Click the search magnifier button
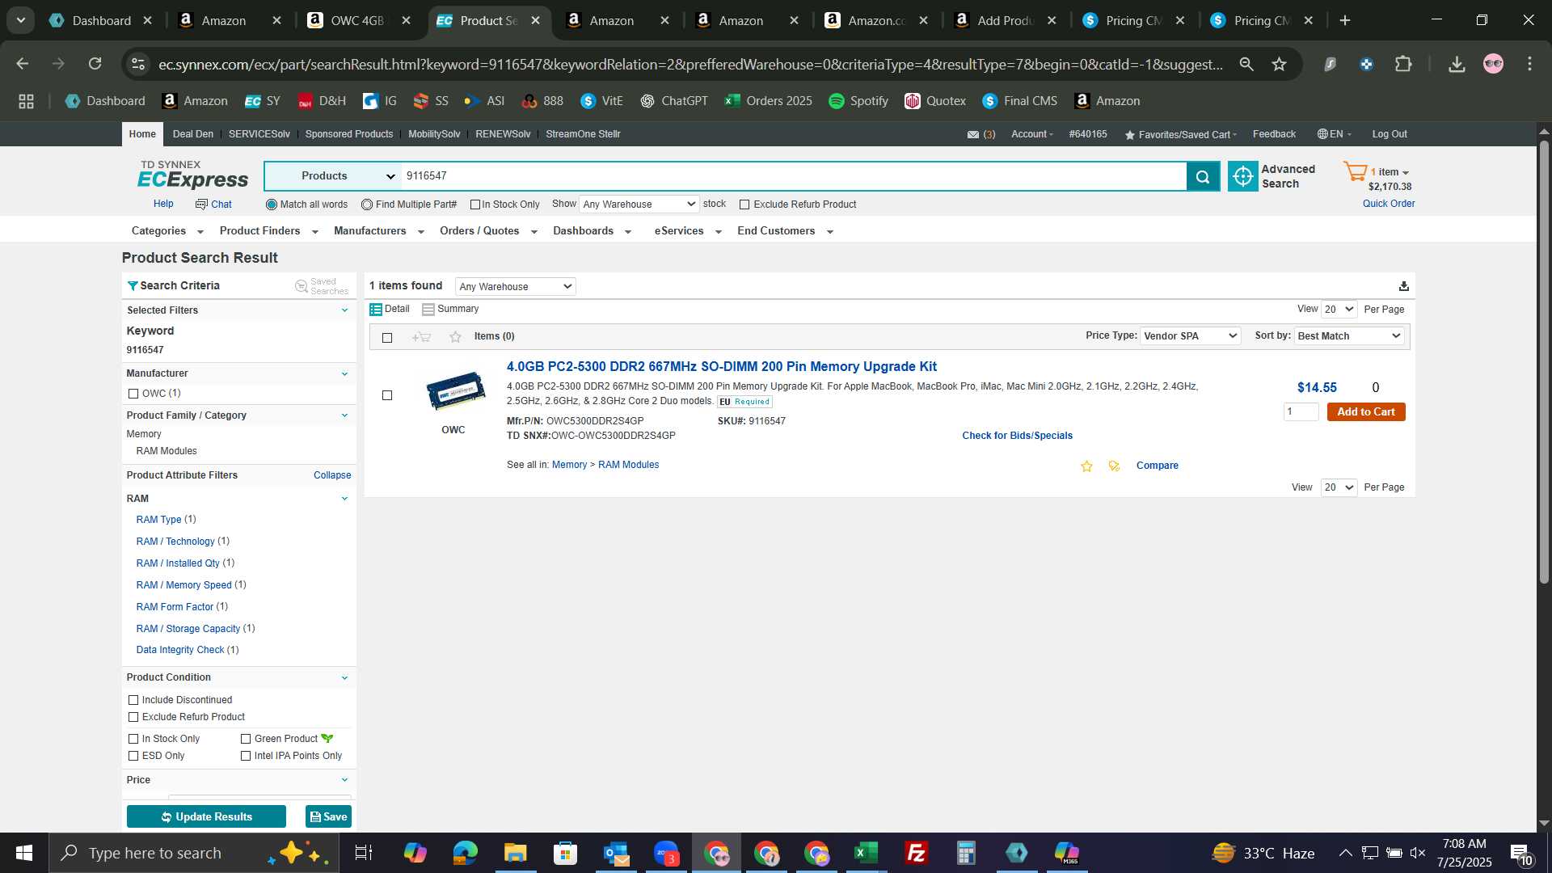 1203,176
